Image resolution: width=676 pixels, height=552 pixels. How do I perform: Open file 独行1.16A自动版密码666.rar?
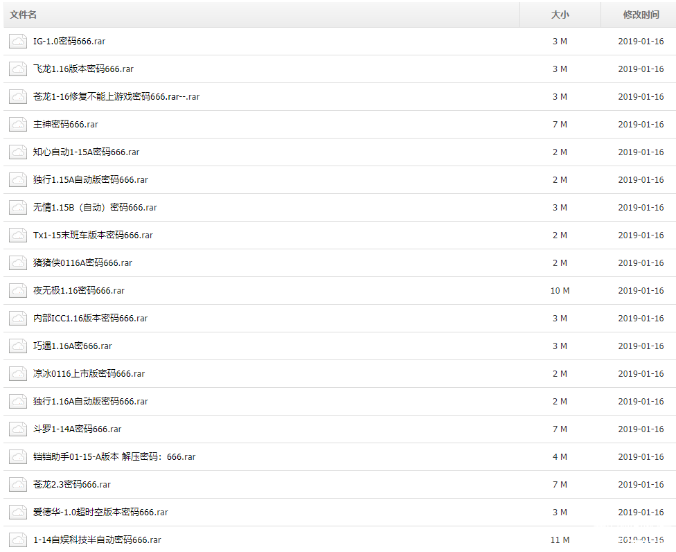tap(91, 402)
